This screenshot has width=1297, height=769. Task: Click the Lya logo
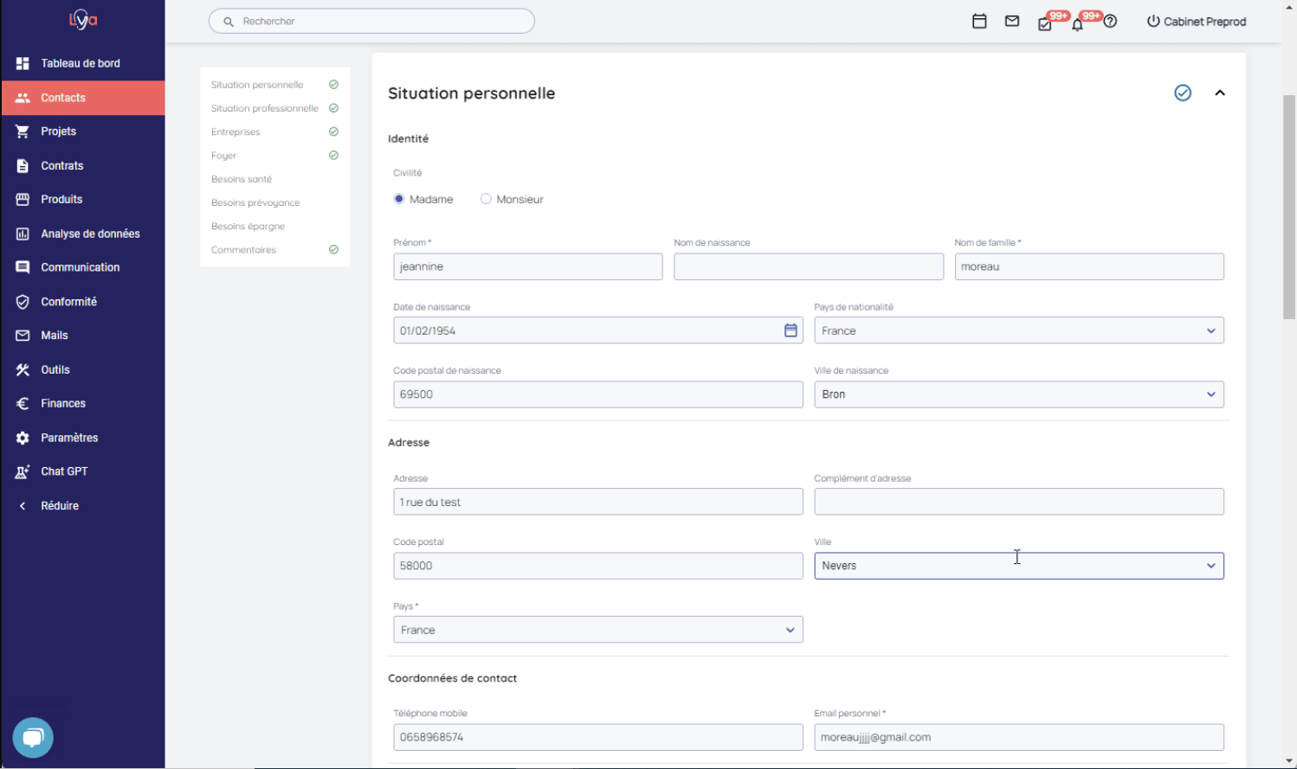pyautogui.click(x=83, y=19)
